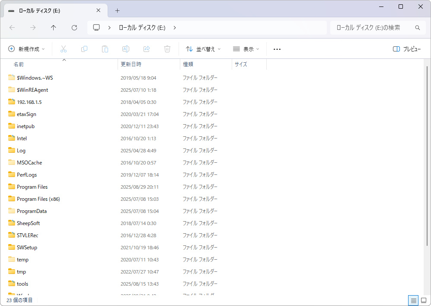Toggle the プレビュー preview pane
Viewport: 431px width, 306px height.
tap(406, 49)
